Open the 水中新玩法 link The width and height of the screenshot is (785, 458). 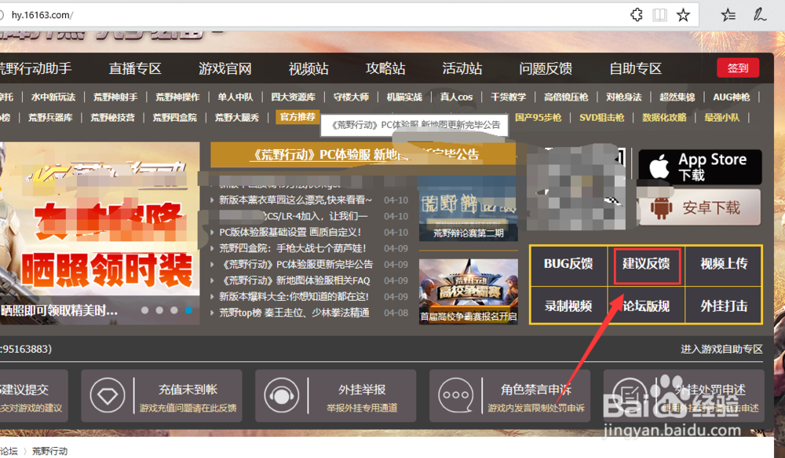(x=53, y=97)
